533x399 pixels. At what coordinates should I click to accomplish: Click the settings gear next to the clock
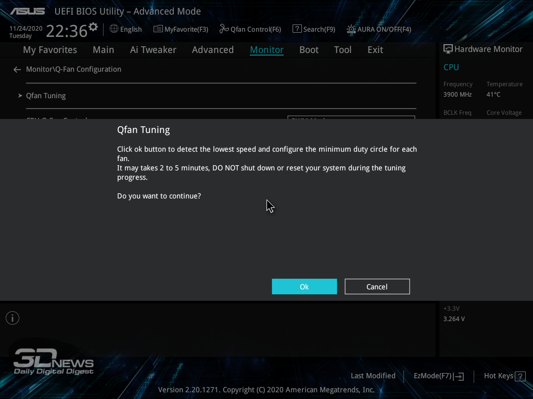pyautogui.click(x=93, y=27)
